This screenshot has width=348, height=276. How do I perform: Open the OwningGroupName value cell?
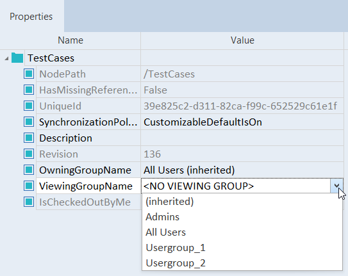[x=242, y=170]
